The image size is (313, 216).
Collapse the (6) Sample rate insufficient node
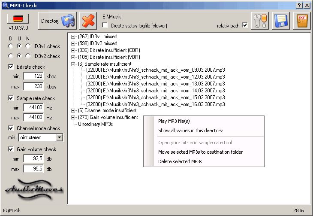(73, 64)
